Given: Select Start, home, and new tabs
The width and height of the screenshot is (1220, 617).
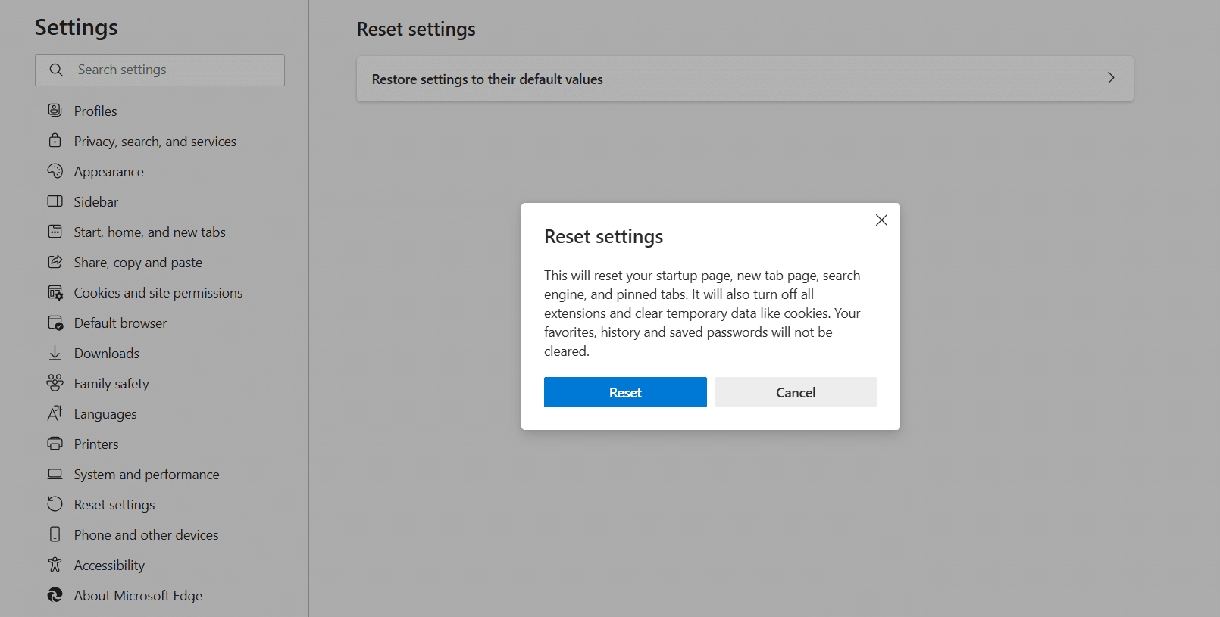Looking at the screenshot, I should pyautogui.click(x=149, y=232).
